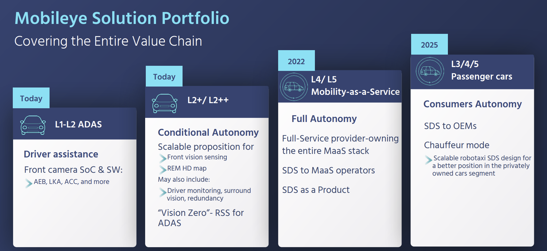Click the arrow bullet before REM HD map
The height and width of the screenshot is (251, 547).
[x=163, y=169]
